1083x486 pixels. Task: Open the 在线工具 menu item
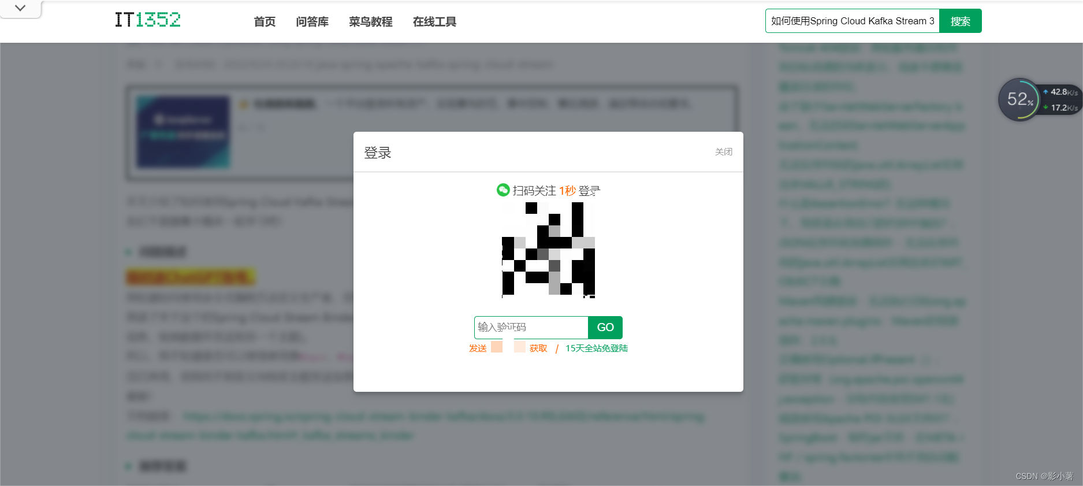point(434,21)
